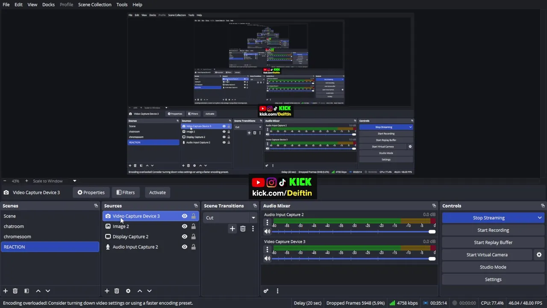Open source Properties button
Viewport: 547px width, 308px height.
click(x=91, y=192)
